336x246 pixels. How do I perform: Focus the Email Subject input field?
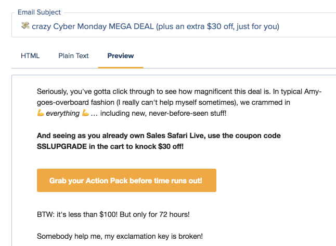(174, 26)
